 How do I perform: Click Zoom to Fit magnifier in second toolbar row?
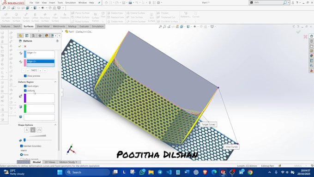point(4,8)
